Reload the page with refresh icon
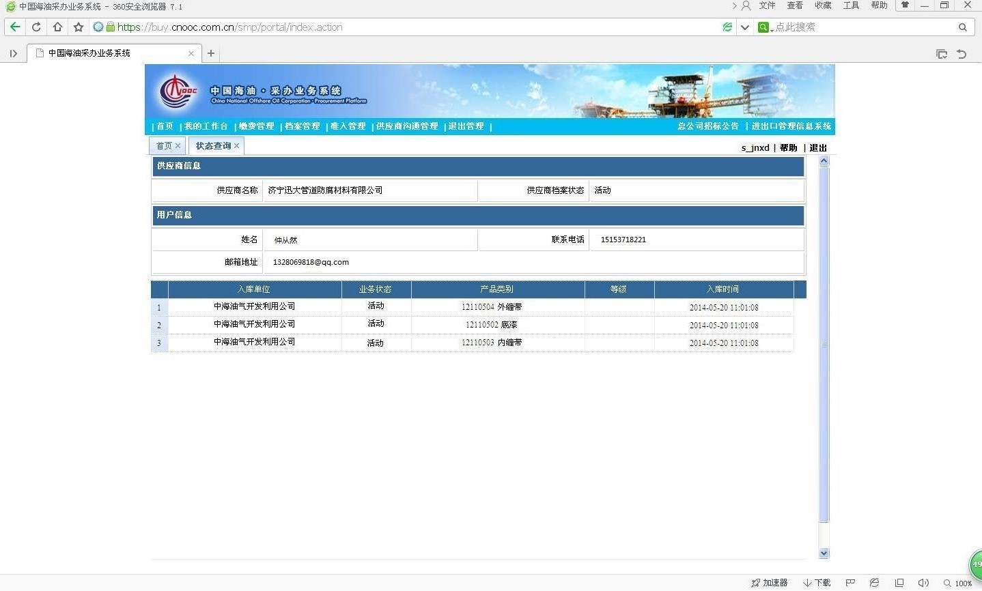This screenshot has width=982, height=591. 36,27
